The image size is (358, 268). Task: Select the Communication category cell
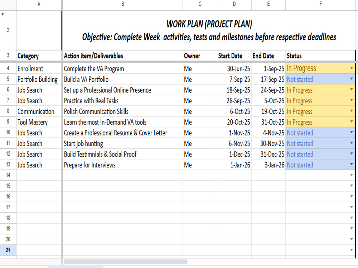[x=39, y=111]
